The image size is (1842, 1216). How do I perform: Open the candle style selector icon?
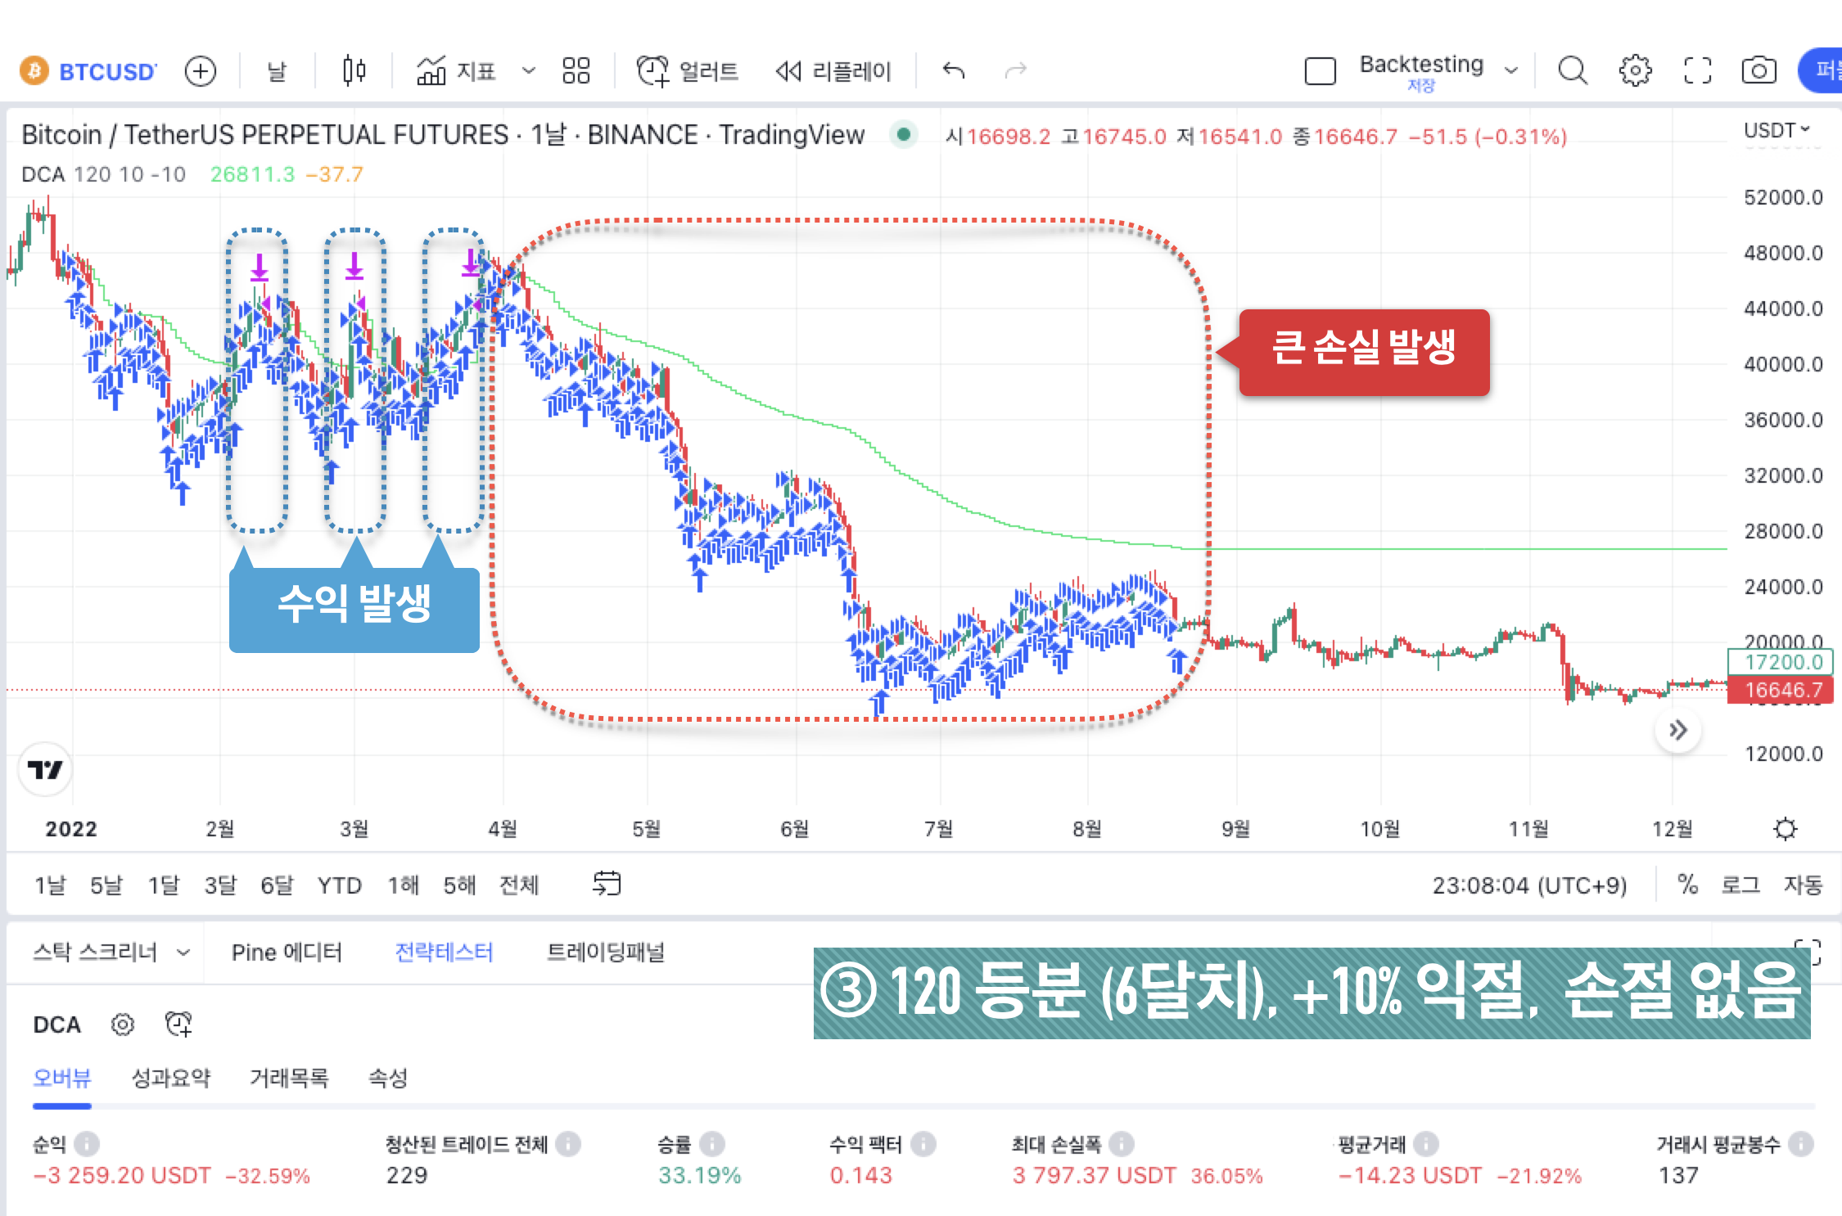[352, 71]
